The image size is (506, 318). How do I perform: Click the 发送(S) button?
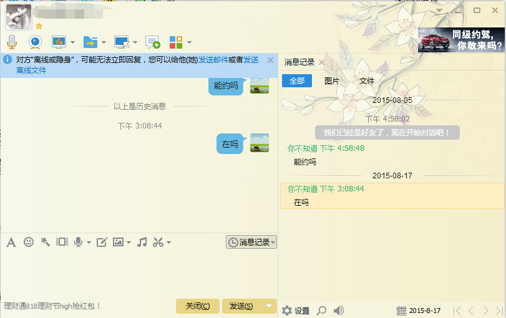pyautogui.click(x=241, y=306)
